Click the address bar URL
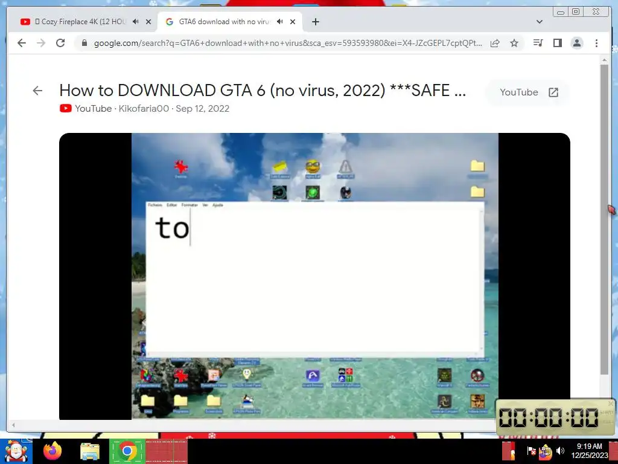This screenshot has width=618, height=464. 288,43
